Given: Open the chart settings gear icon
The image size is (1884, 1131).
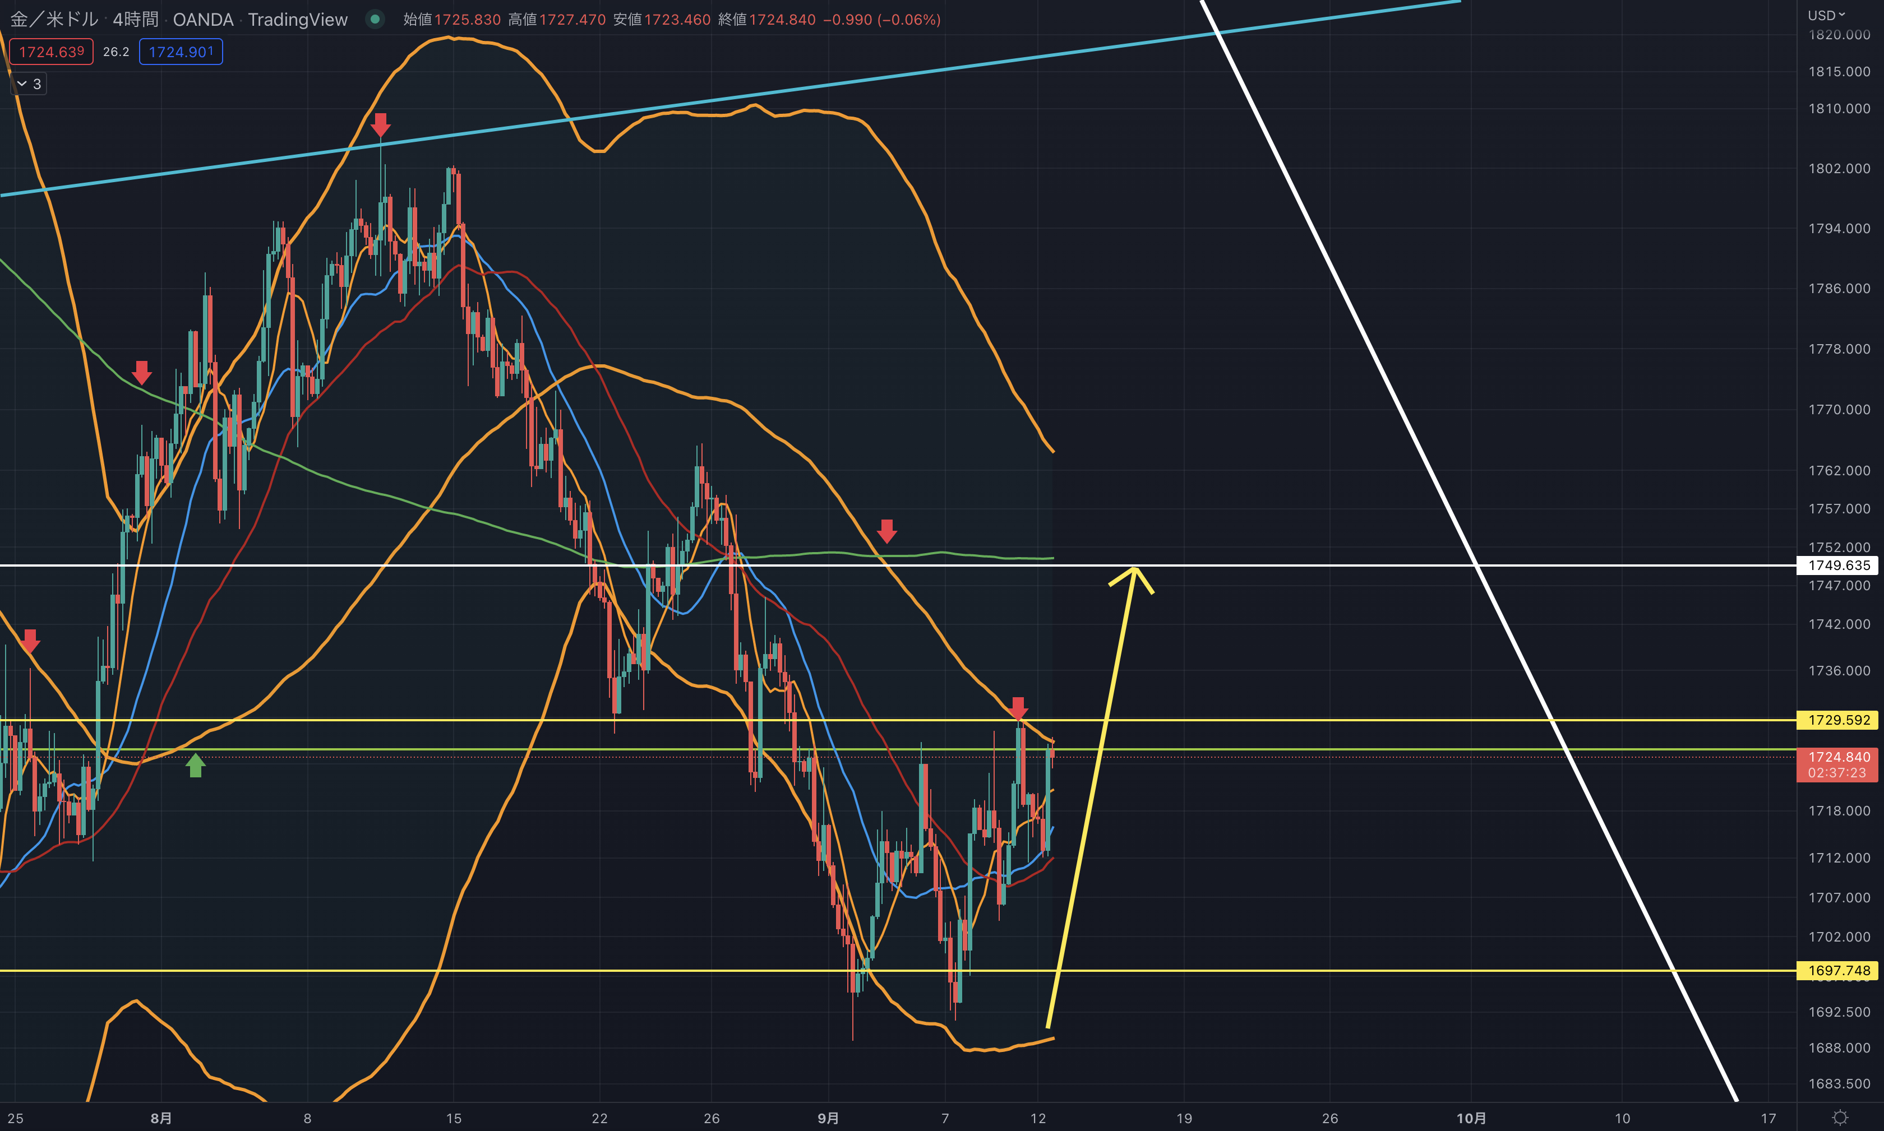Looking at the screenshot, I should click(1840, 1118).
